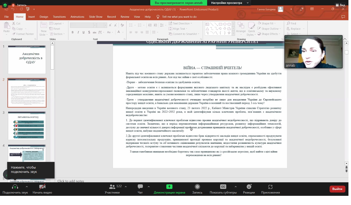Open the Zoom Chat panel

140,187
